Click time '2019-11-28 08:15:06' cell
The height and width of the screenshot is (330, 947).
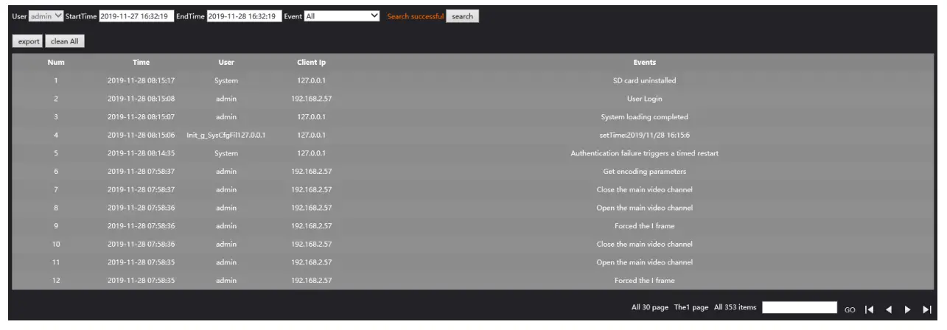point(141,135)
